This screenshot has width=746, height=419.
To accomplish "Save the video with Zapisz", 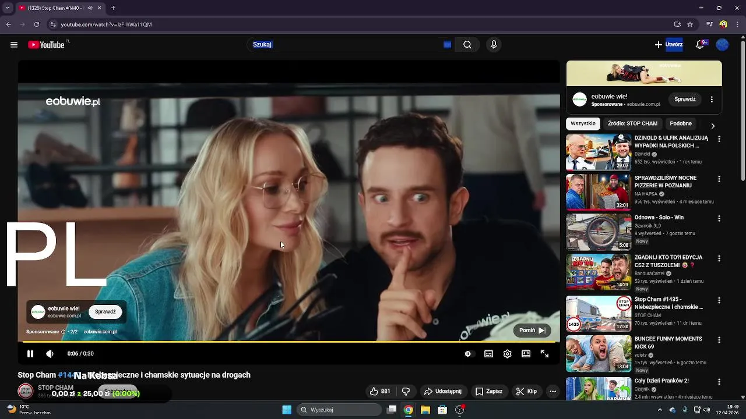I will click(x=488, y=392).
